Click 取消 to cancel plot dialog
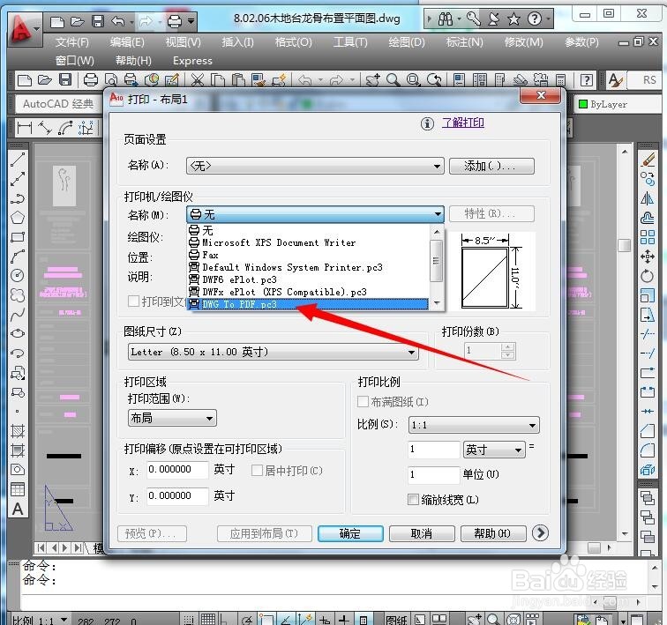Image resolution: width=667 pixels, height=625 pixels. 422,533
